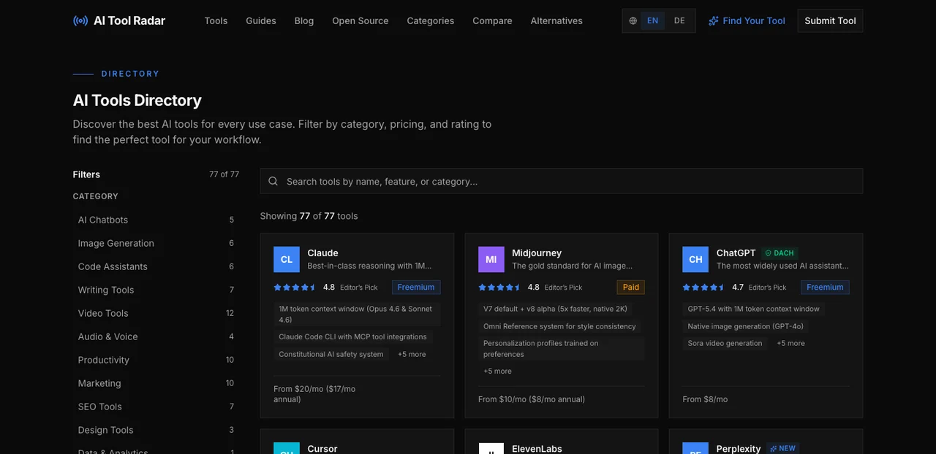Screen dimensions: 936x454
Task: Click the Claude Code CLI feature tag
Action: (352, 337)
